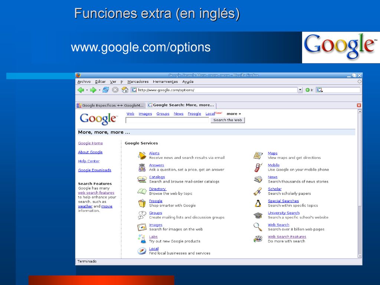Click the toolbar search box field
This screenshot has height=285, width=380.
[338, 90]
